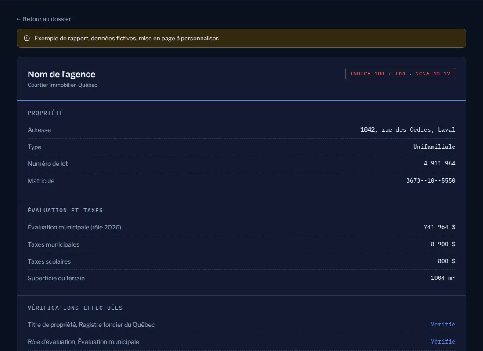Click the matricule value 3673--10--5550
The width and height of the screenshot is (483, 351).
(x=431, y=180)
